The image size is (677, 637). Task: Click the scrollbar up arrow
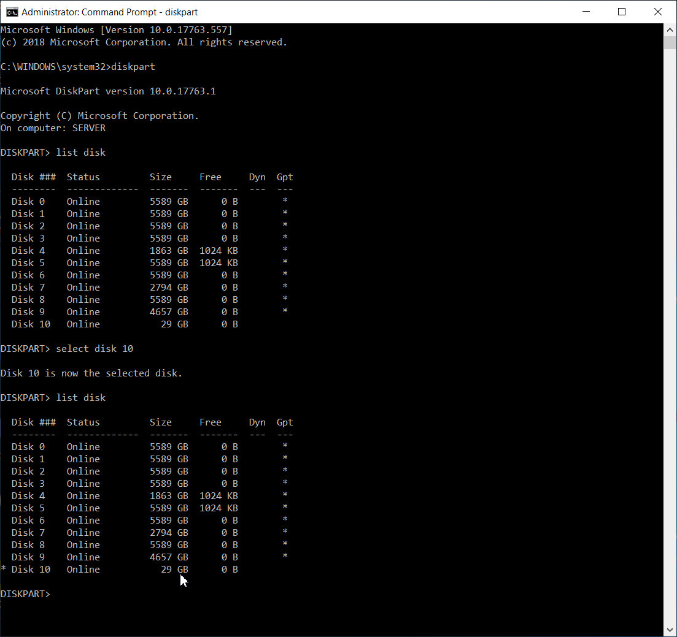pyautogui.click(x=670, y=30)
